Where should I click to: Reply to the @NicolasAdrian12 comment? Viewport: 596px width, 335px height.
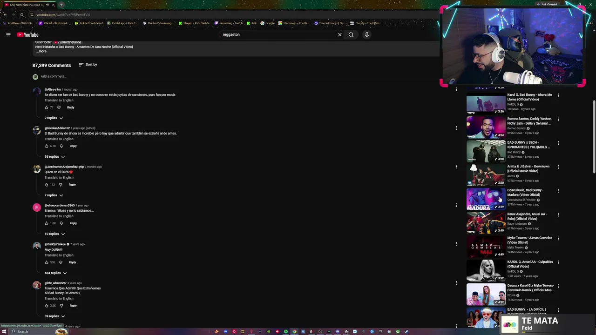pyautogui.click(x=73, y=146)
